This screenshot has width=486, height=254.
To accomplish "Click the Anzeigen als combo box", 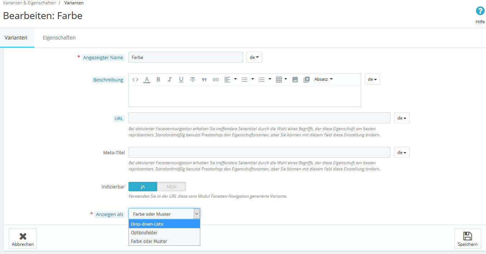I will pos(164,214).
